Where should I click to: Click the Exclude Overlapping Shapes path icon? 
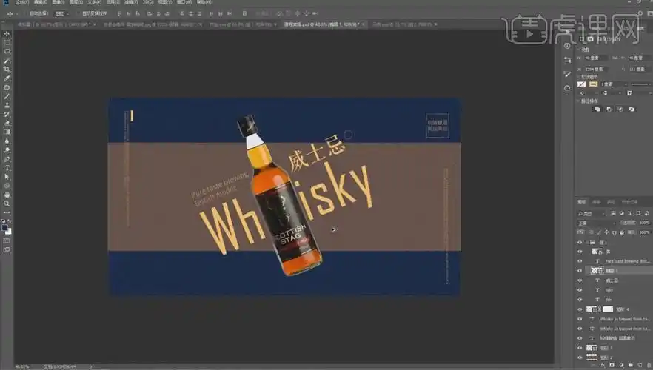point(632,109)
